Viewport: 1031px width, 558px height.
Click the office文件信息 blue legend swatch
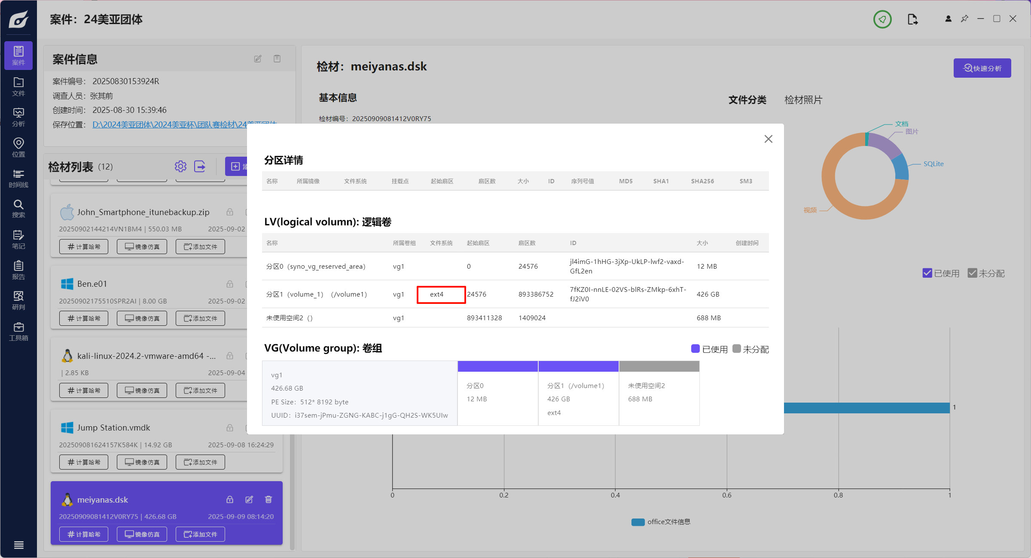pyautogui.click(x=638, y=522)
